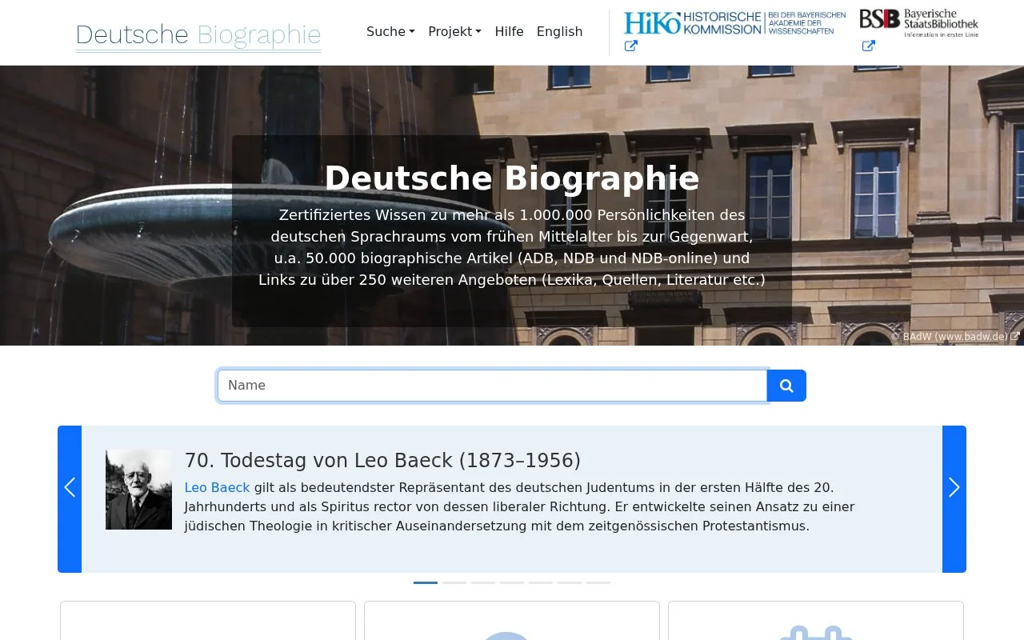Open the external link icon under BSB logo
The height and width of the screenshot is (640, 1024).
868,46
